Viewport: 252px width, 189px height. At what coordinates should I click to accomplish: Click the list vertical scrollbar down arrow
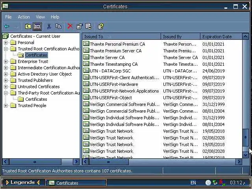point(245,155)
